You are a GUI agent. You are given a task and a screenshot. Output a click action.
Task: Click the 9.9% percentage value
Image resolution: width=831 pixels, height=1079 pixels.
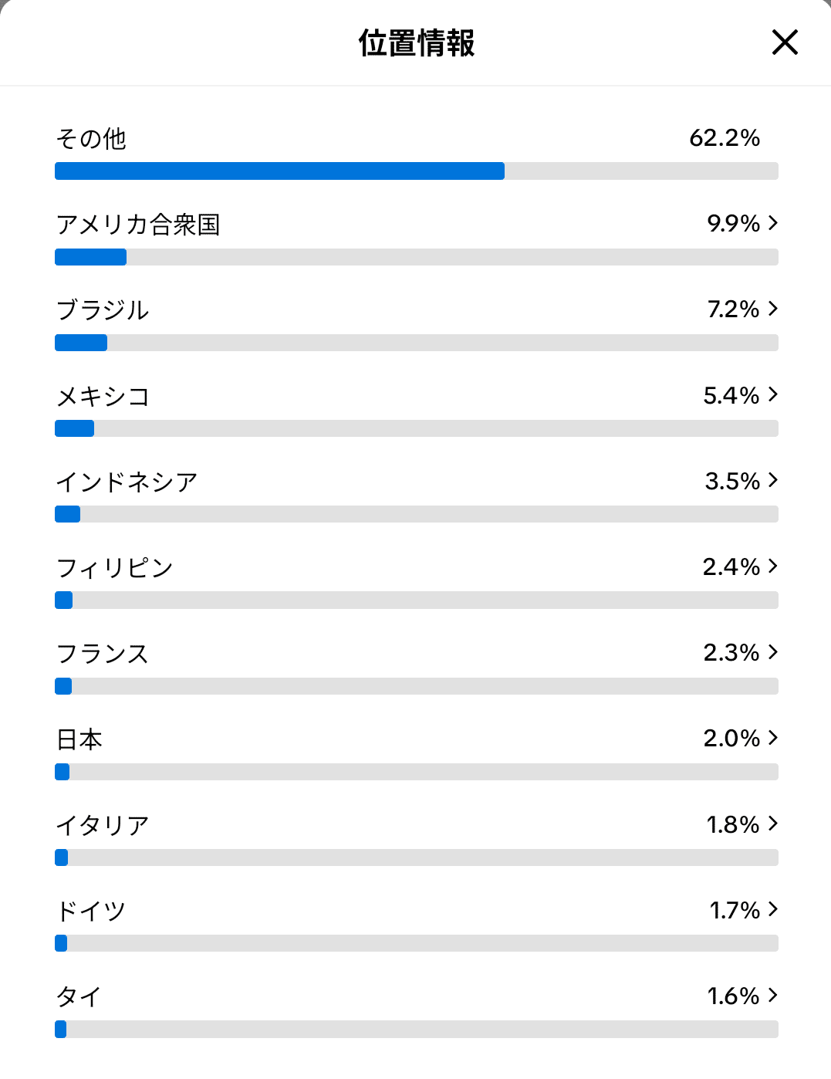731,224
